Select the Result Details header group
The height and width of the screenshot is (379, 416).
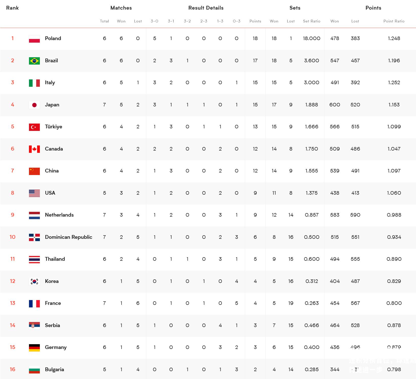pyautogui.click(x=206, y=8)
